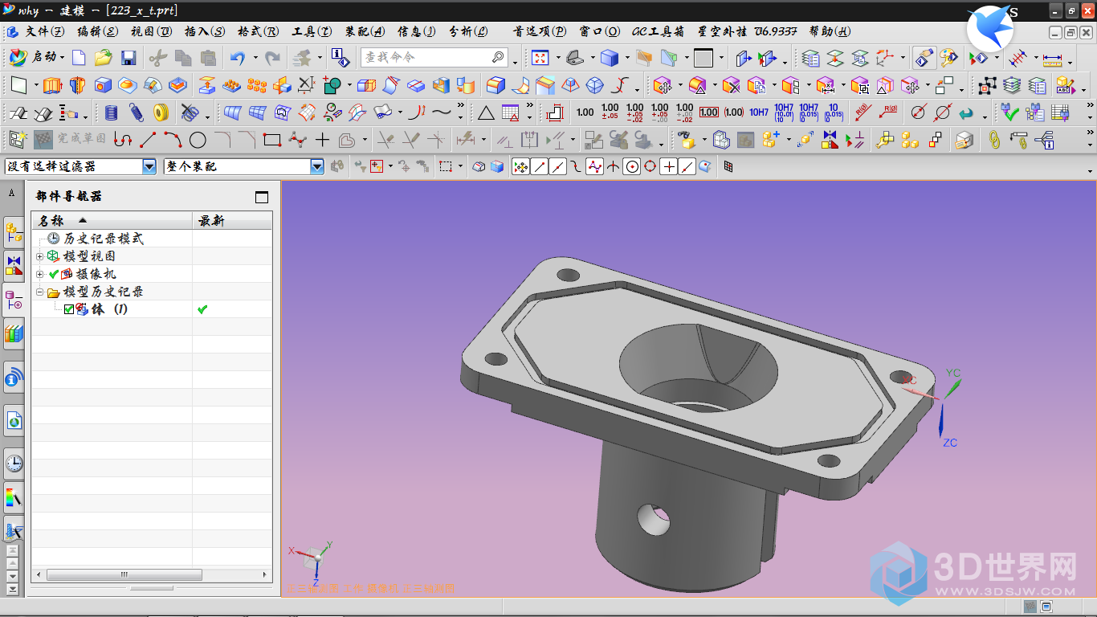The width and height of the screenshot is (1097, 617).
Task: Create a new file with the New icon
Action: click(79, 58)
